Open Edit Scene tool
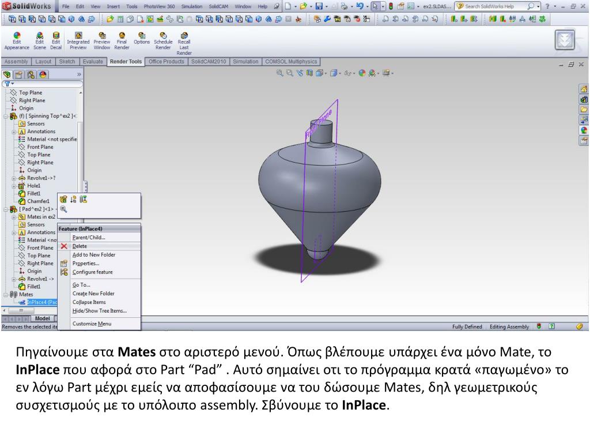 pyautogui.click(x=40, y=41)
